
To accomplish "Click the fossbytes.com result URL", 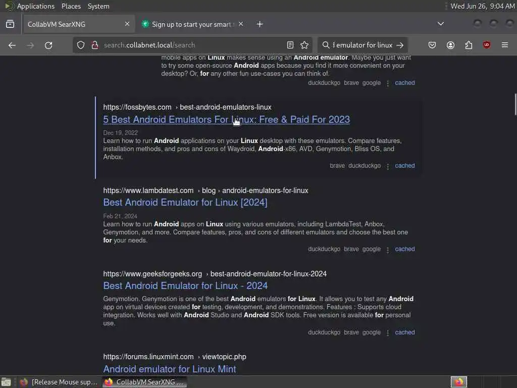I will (187, 107).
